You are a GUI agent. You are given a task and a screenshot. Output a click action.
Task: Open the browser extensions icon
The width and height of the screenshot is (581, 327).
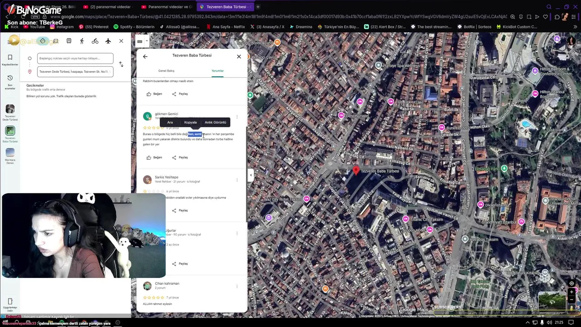pyautogui.click(x=557, y=17)
